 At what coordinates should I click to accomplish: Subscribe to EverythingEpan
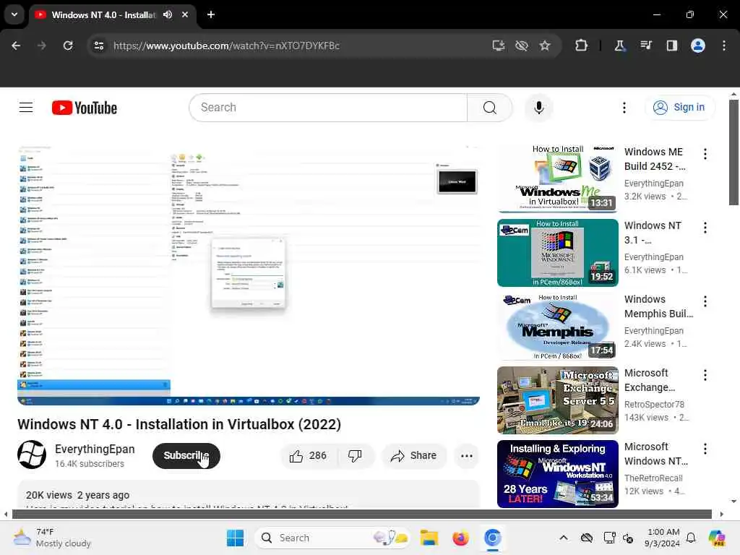(x=186, y=456)
